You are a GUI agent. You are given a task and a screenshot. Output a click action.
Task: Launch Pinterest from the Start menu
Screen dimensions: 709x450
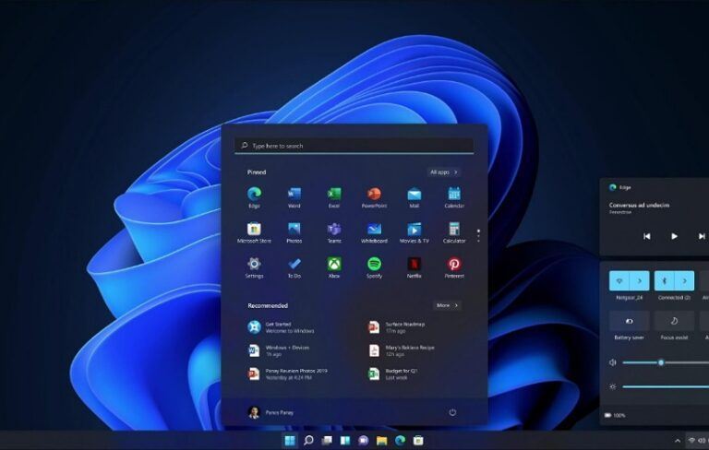tap(454, 265)
